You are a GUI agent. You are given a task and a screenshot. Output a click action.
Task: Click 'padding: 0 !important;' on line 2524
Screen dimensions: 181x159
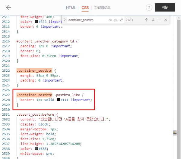point(42,80)
